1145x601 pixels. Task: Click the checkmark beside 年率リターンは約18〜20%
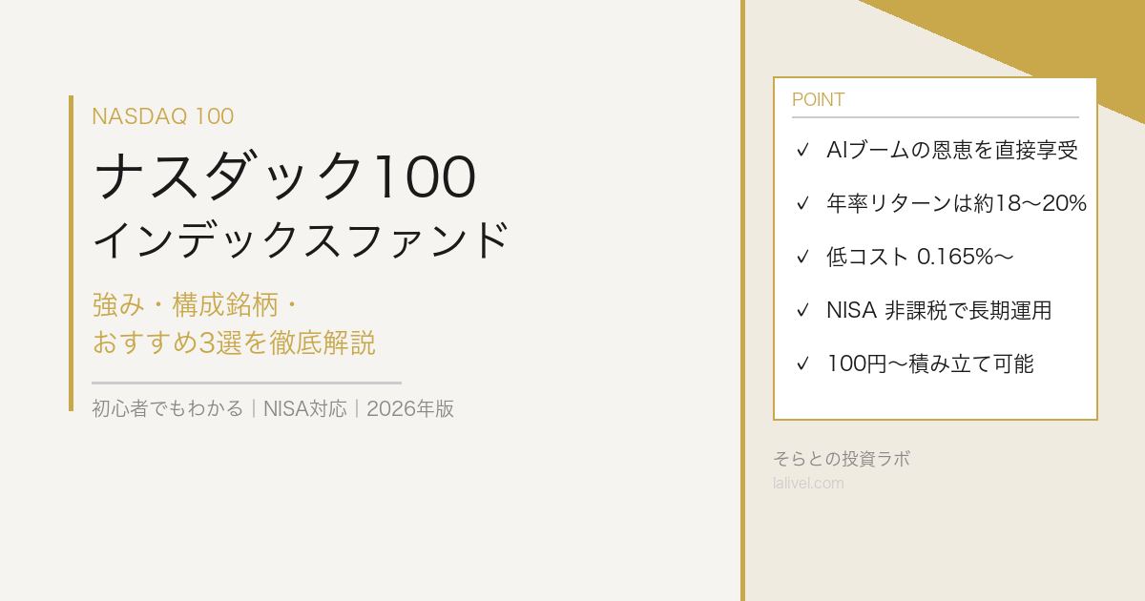pos(802,203)
